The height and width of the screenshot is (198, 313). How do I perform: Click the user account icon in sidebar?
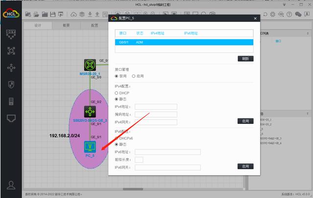11,185
